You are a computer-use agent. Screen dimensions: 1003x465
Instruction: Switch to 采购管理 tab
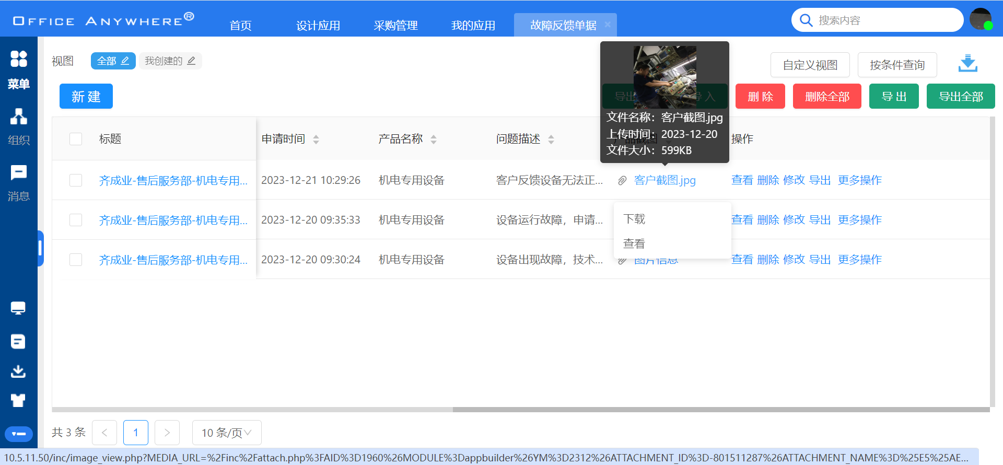[395, 25]
